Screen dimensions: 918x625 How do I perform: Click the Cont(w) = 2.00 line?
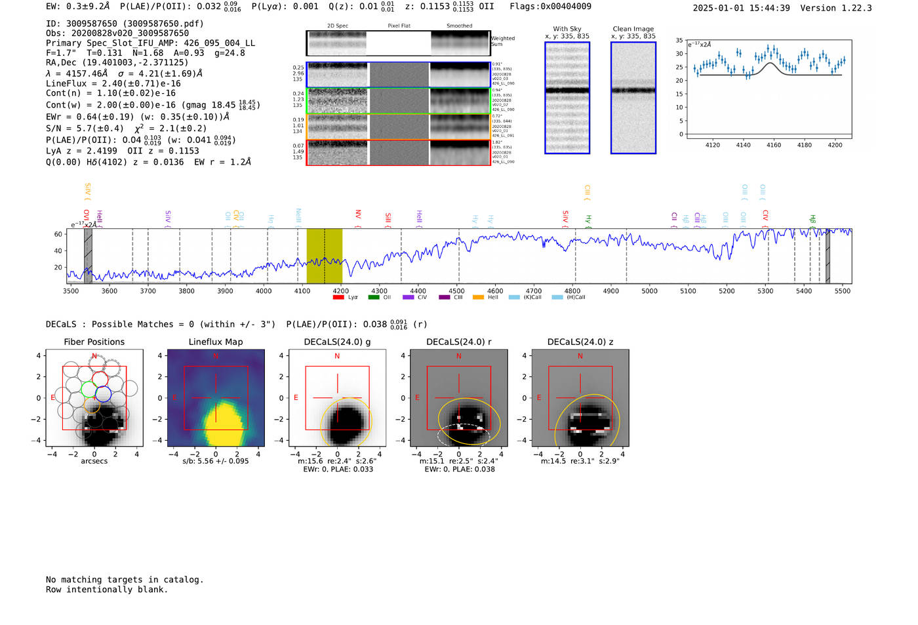point(153,104)
